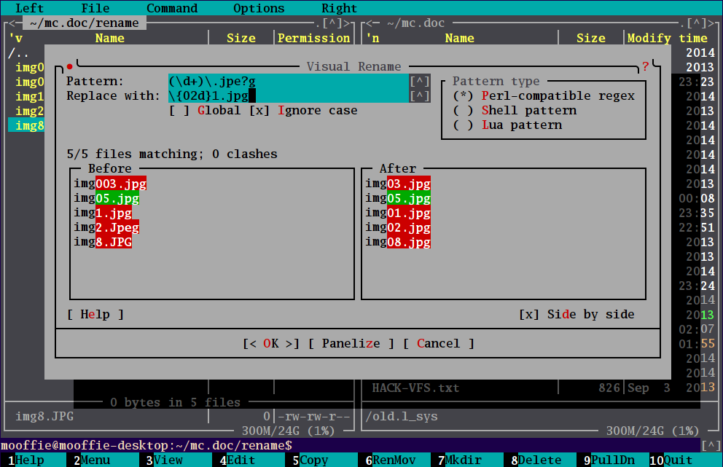Click into the Pattern input field
The width and height of the screenshot is (723, 467).
tap(288, 82)
